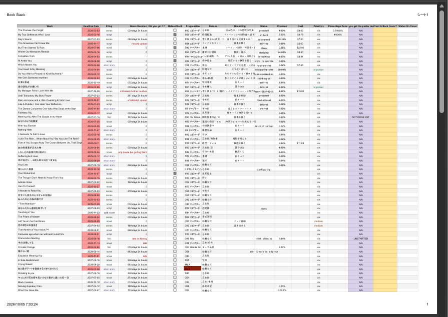Click the Progression column header
Screen dimensions: 448x317
click(193, 26)
